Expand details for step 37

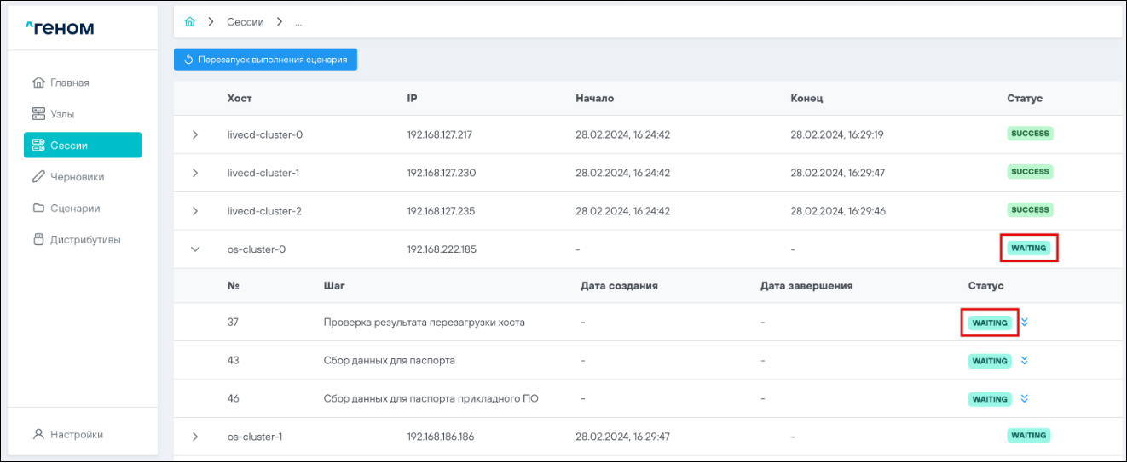[x=1026, y=323]
